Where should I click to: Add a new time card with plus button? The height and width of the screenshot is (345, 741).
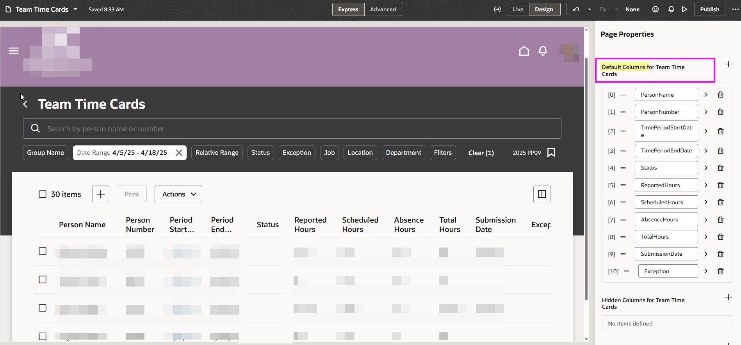[x=101, y=194]
